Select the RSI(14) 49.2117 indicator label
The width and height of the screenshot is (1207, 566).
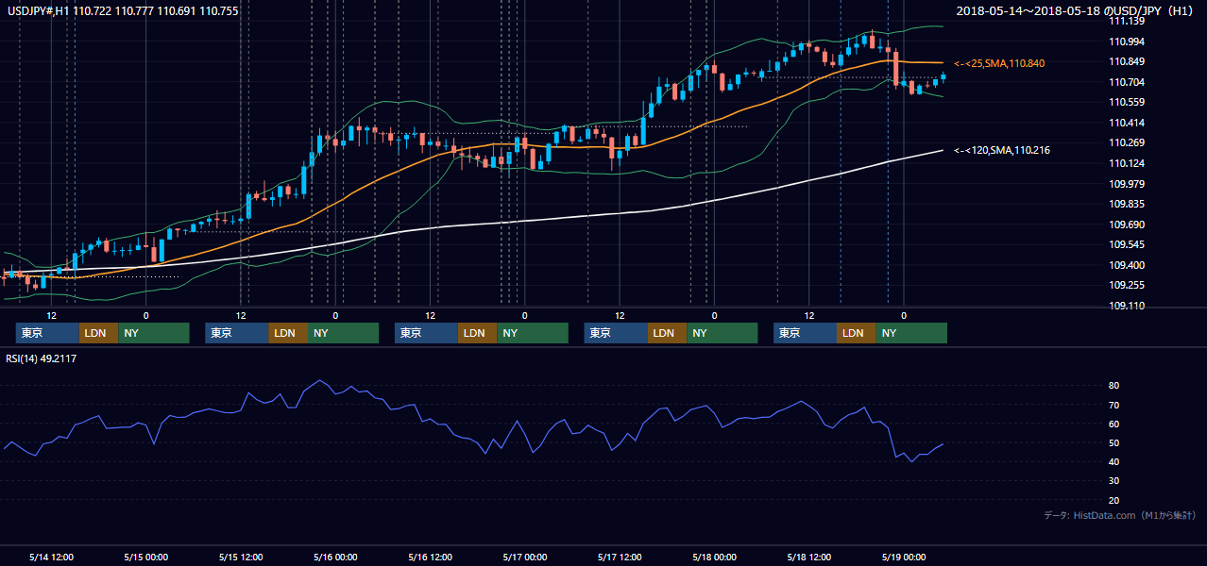tap(41, 358)
